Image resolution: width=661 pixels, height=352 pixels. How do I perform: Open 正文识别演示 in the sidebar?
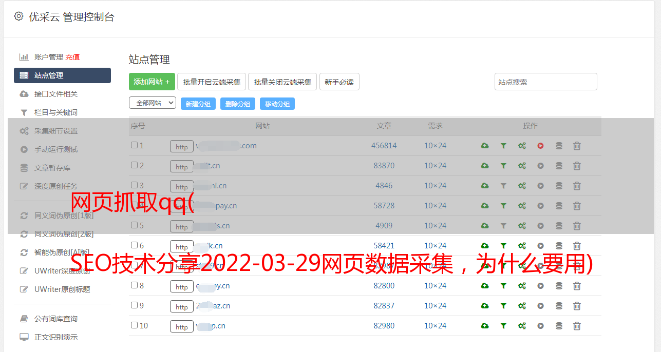pyautogui.click(x=56, y=337)
